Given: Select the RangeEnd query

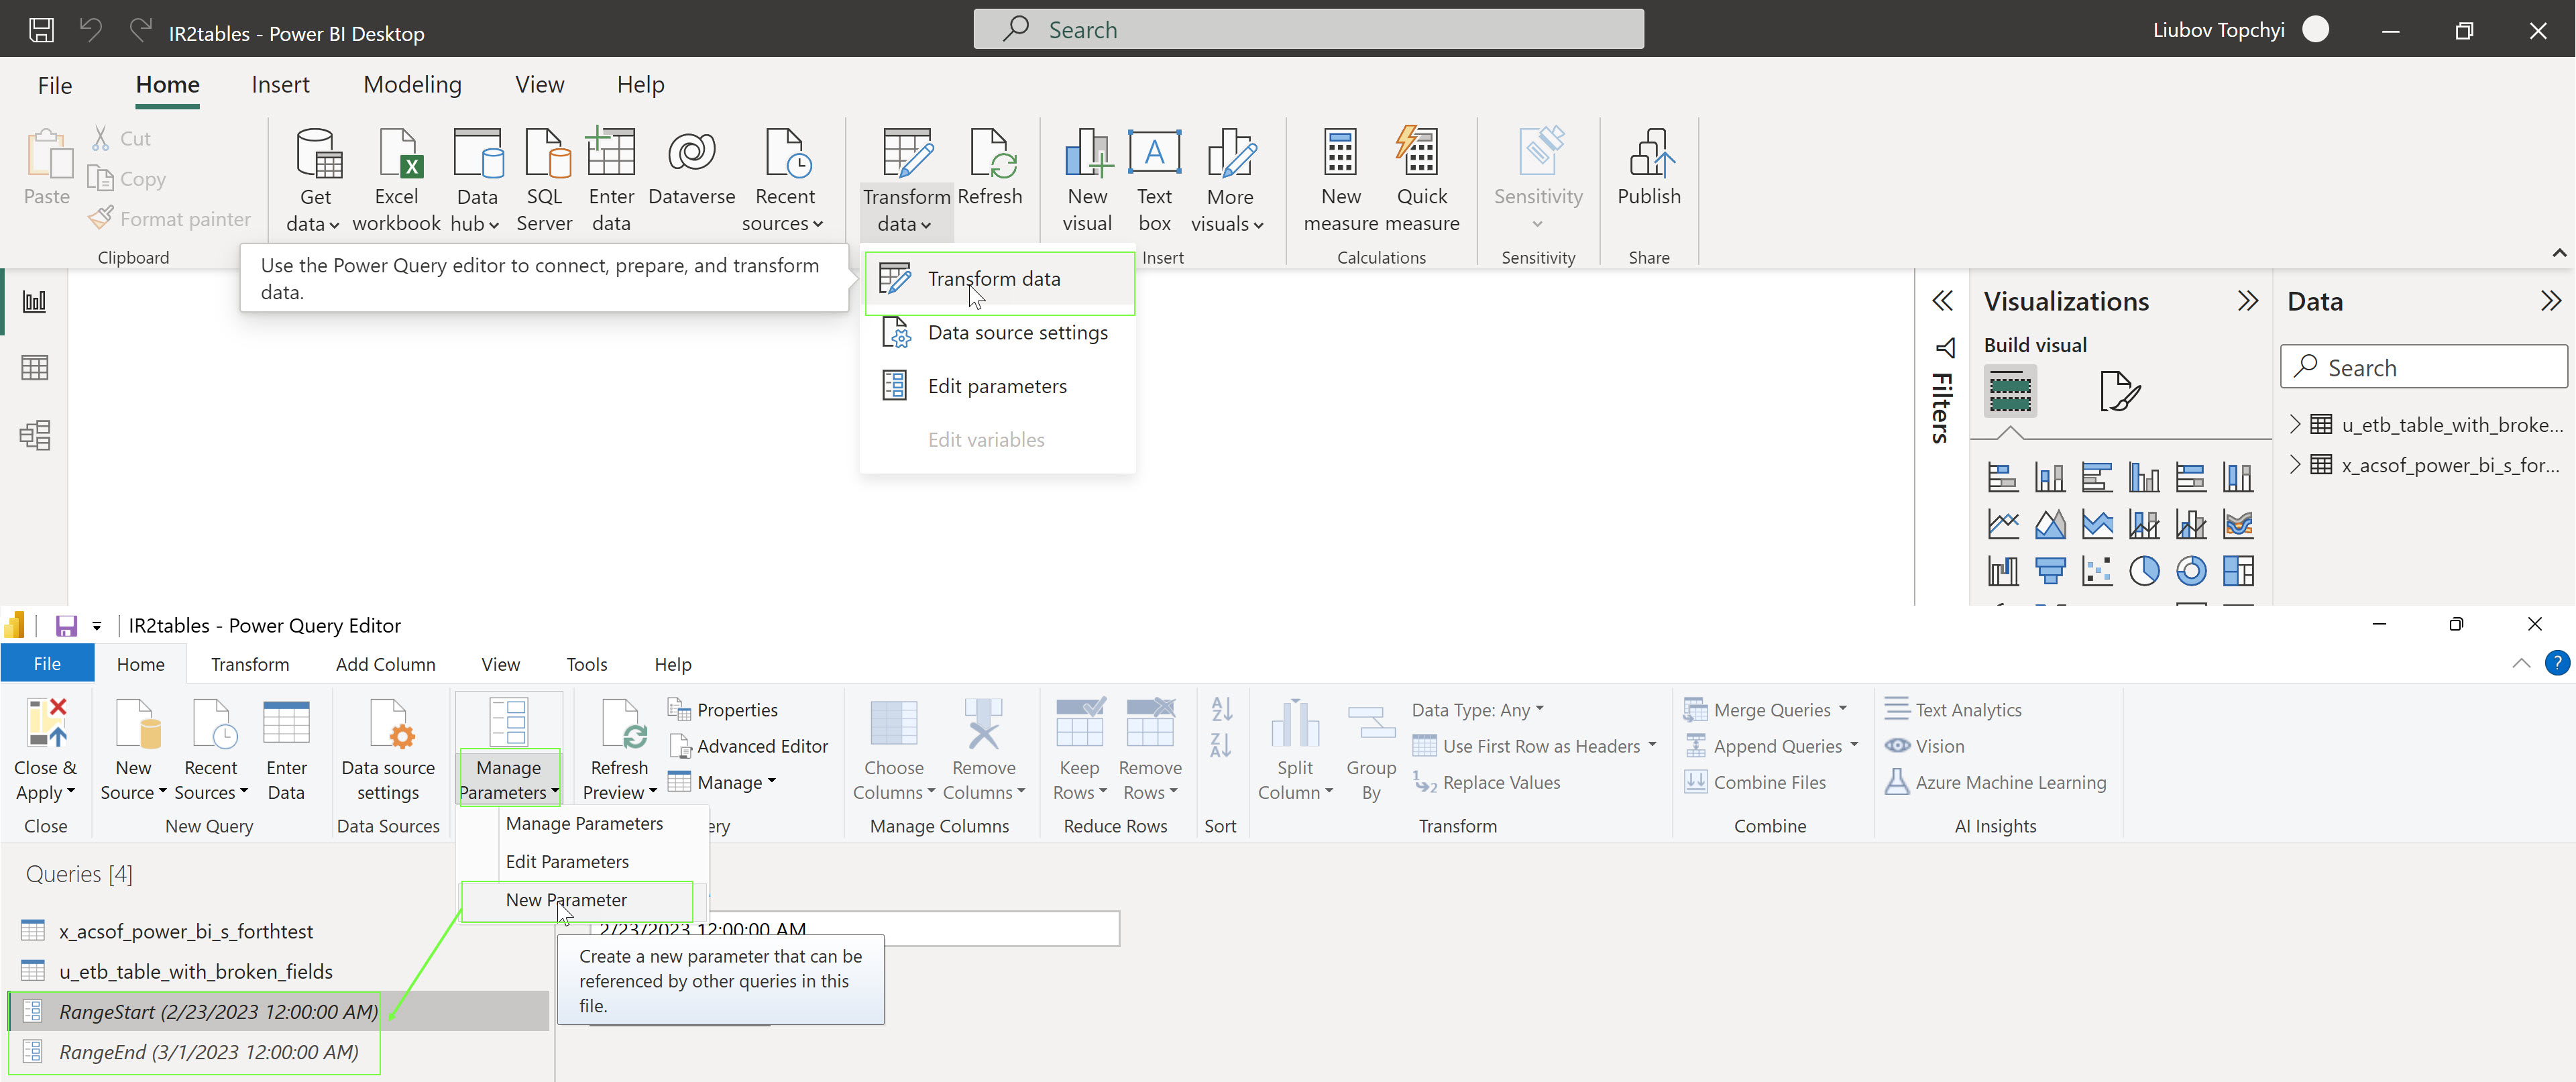Looking at the screenshot, I should click(208, 1052).
